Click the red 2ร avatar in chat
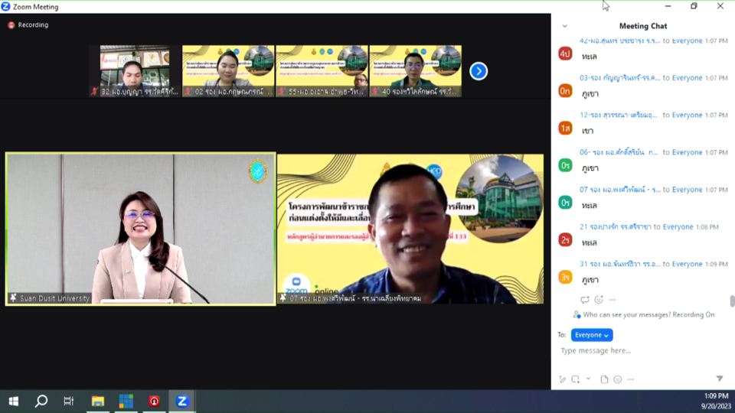The height and width of the screenshot is (413, 735). 565,239
